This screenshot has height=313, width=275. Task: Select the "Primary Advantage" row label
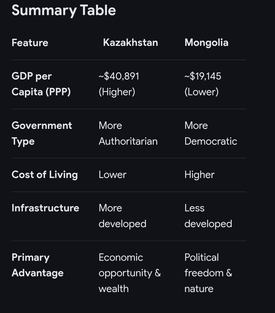point(37,265)
